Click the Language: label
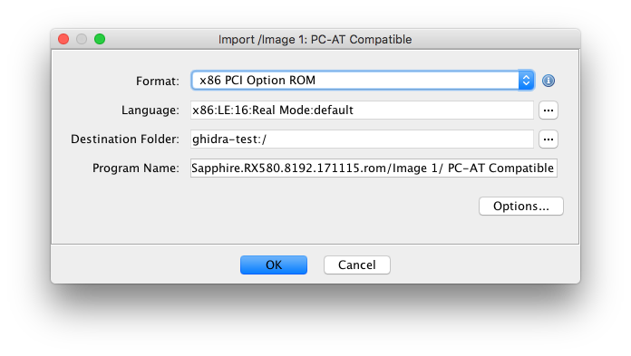 [x=150, y=111]
